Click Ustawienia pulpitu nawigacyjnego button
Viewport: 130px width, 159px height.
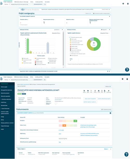point(101,14)
